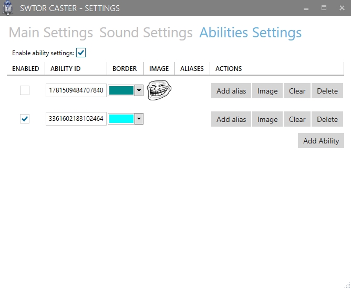Screen dimensions: 351x289
Task: Click the ACTIONS column header
Action: [x=277, y=68]
